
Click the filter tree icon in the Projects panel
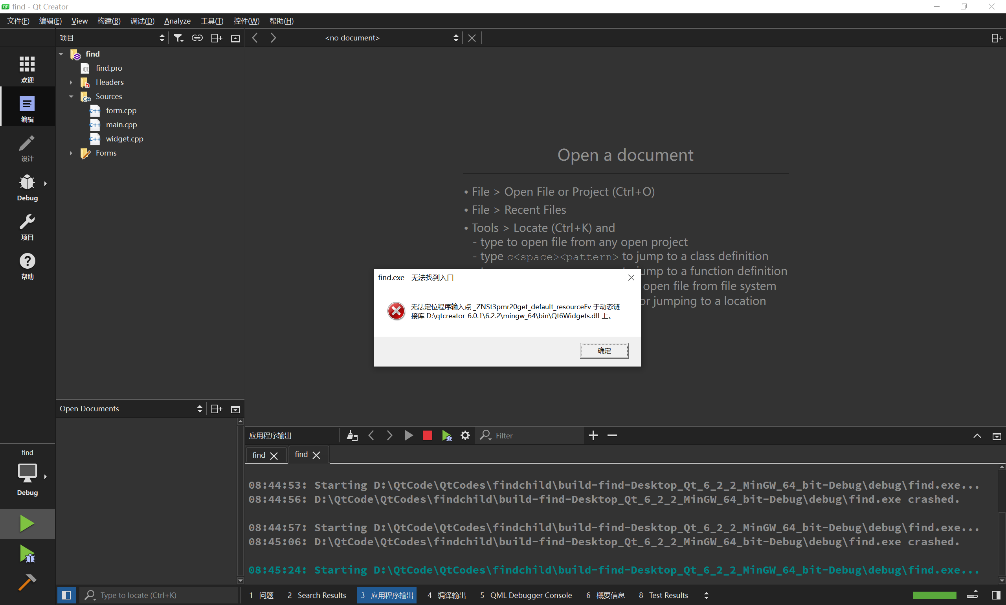coord(178,38)
